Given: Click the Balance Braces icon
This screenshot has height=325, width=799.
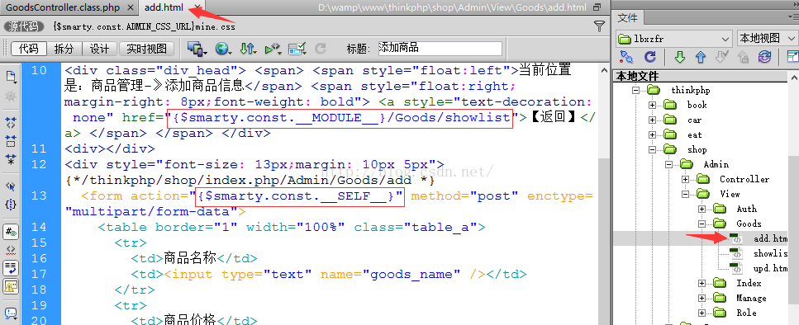Looking at the screenshot, I should pyautogui.click(x=11, y=205).
